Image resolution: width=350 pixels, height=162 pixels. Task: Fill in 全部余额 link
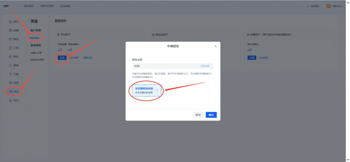[x=205, y=66]
